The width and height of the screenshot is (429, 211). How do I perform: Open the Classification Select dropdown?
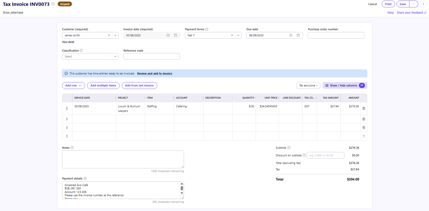pos(90,56)
